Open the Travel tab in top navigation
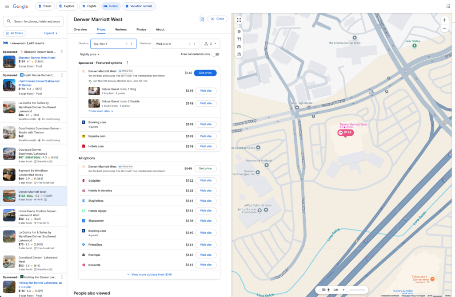 (45, 6)
